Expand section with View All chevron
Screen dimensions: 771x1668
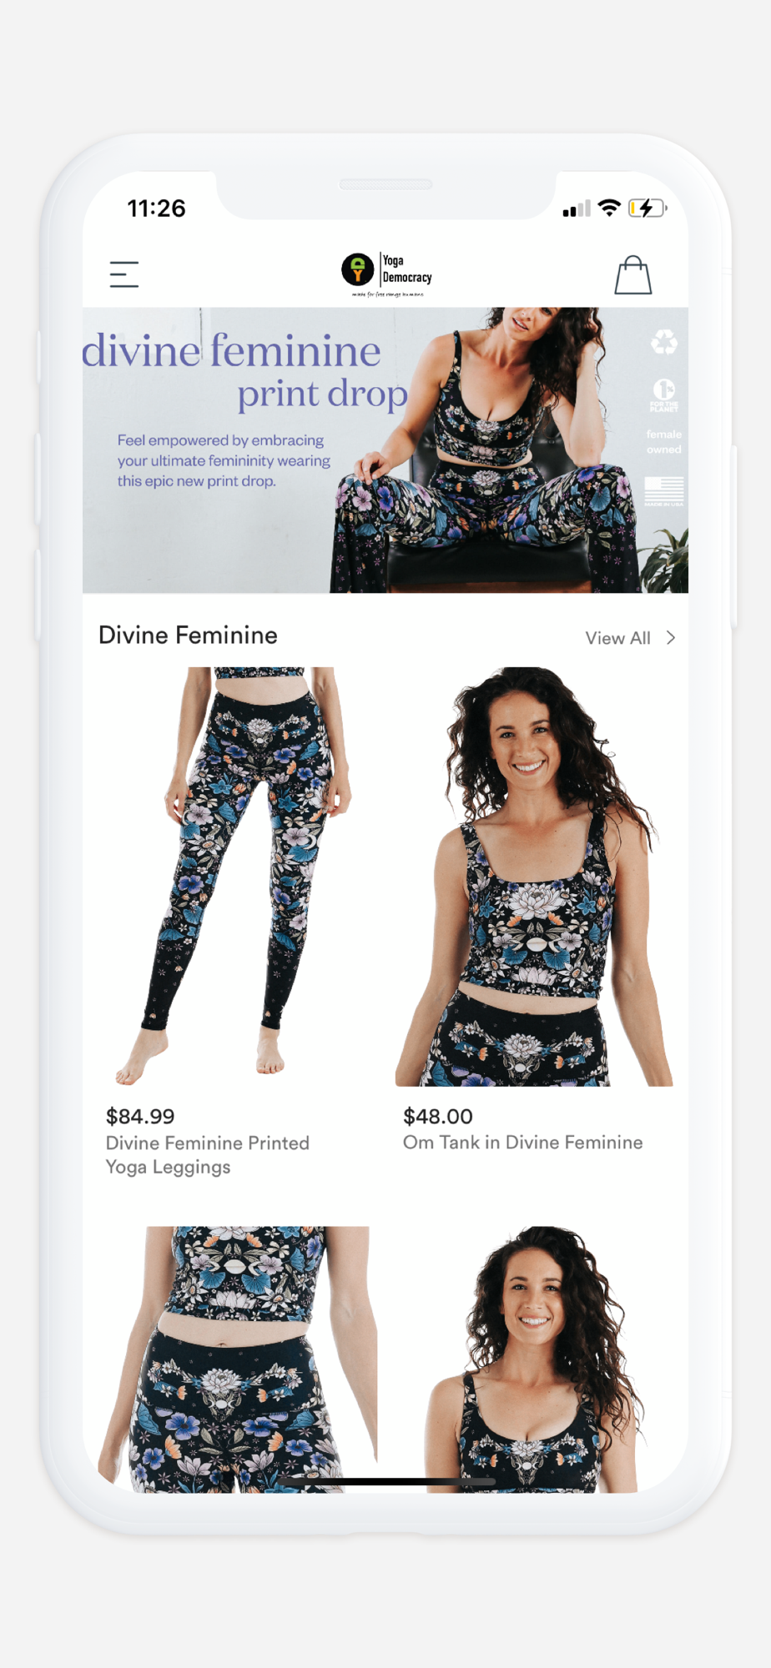point(671,638)
